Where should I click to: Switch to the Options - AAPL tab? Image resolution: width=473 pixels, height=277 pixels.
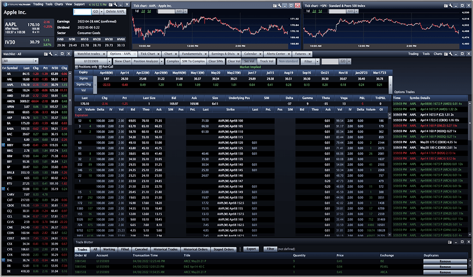(121, 54)
